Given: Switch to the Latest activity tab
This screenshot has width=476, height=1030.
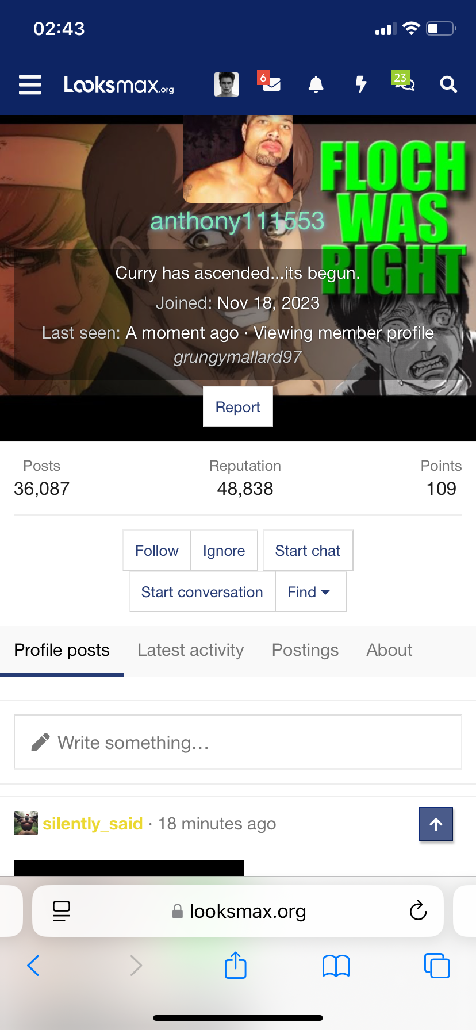Looking at the screenshot, I should point(190,650).
